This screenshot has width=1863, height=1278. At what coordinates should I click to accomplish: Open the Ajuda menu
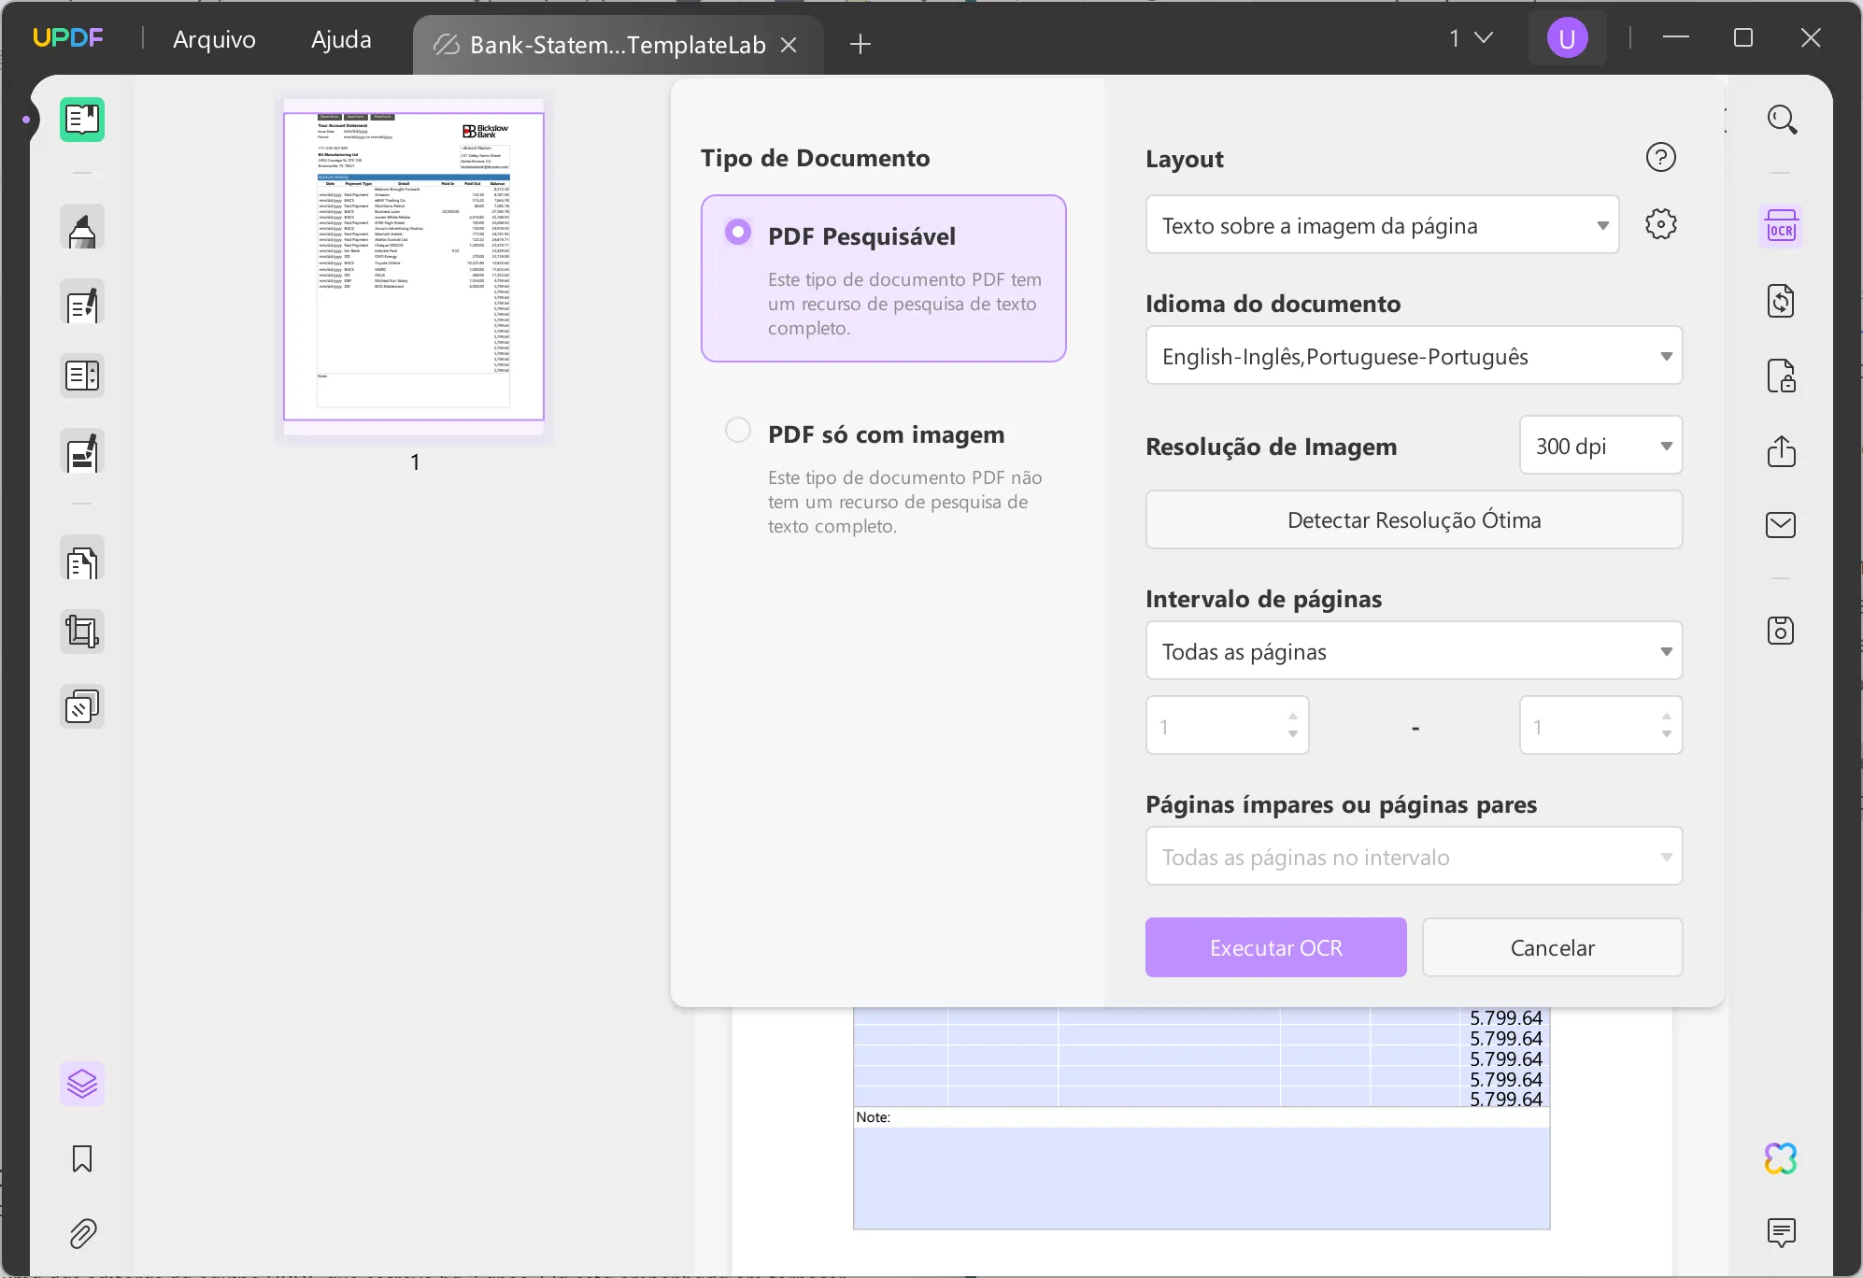coord(341,39)
